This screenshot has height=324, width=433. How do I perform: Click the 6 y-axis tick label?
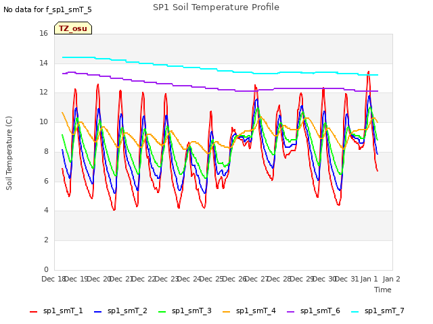(46, 181)
